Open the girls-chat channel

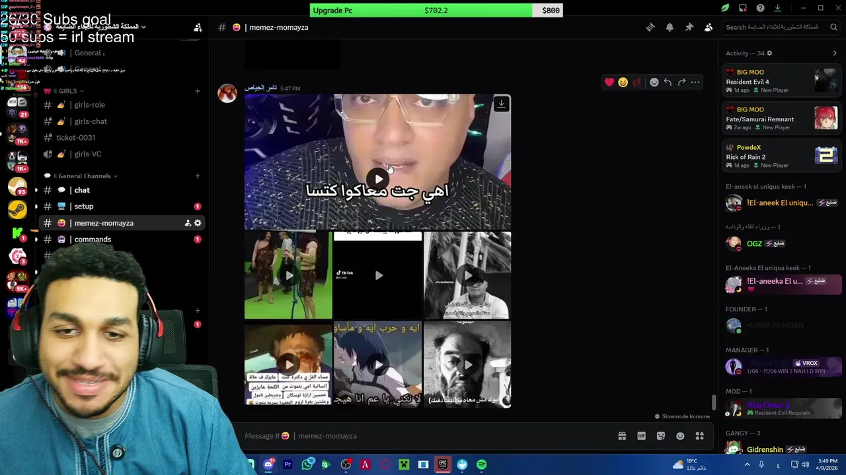(x=122, y=121)
